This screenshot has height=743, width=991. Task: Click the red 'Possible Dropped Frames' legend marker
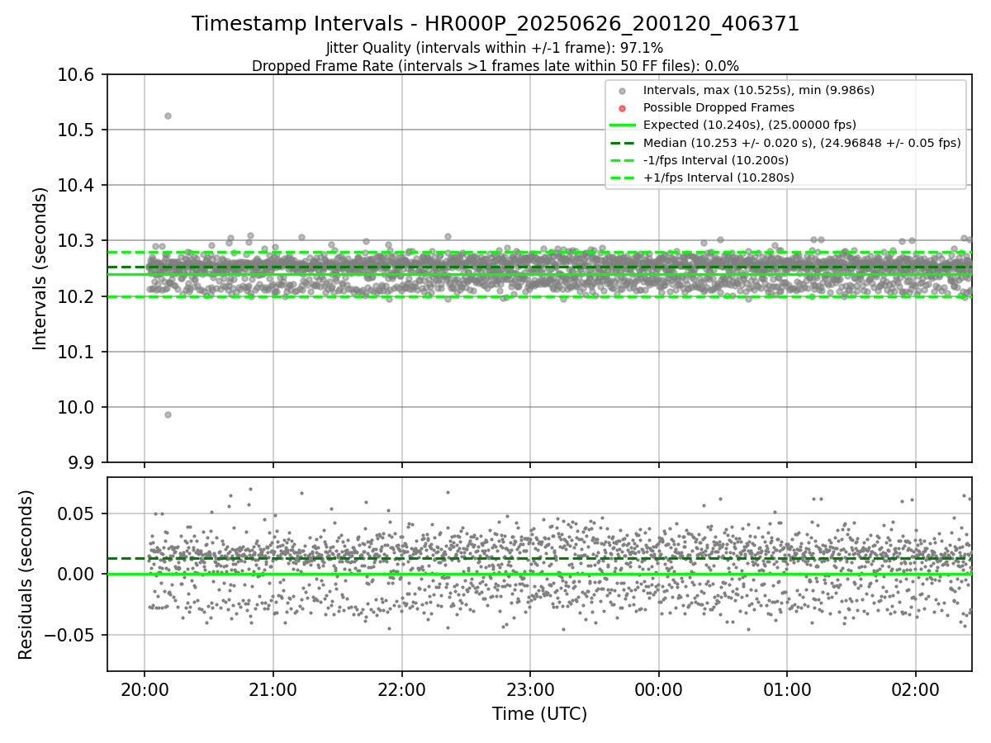622,108
